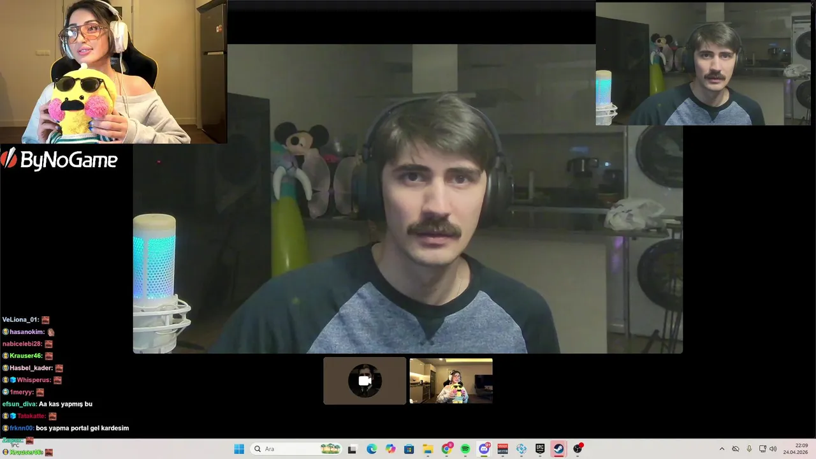Click chat username Tatakatte
Screen dimensions: 816x459
point(31,416)
